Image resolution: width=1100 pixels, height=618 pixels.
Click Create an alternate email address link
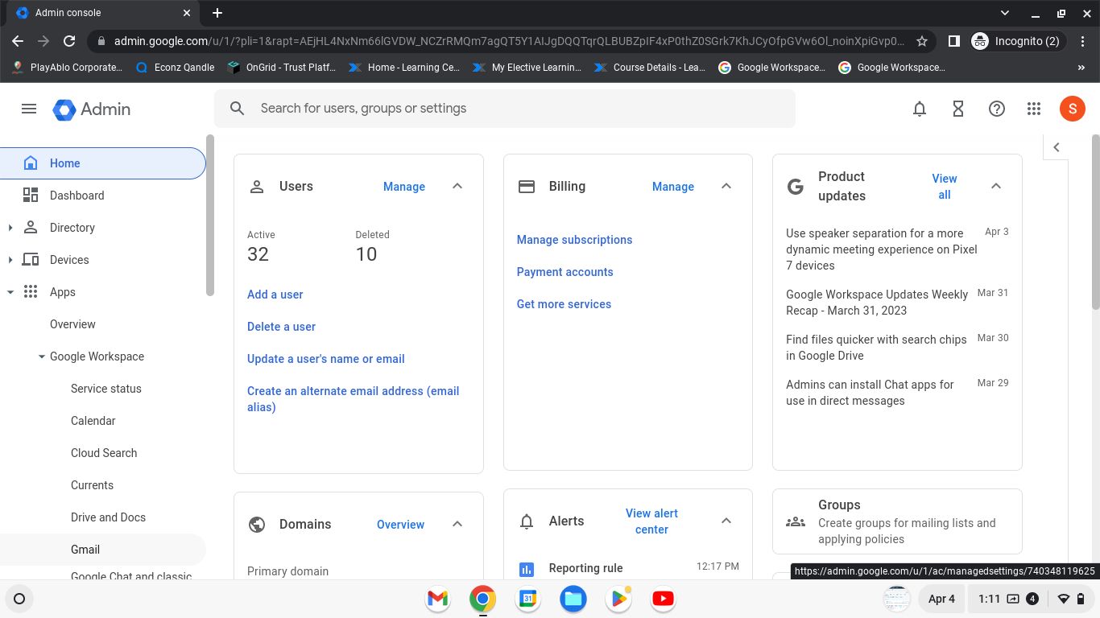coord(353,399)
